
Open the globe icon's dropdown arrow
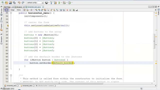(49, 3)
